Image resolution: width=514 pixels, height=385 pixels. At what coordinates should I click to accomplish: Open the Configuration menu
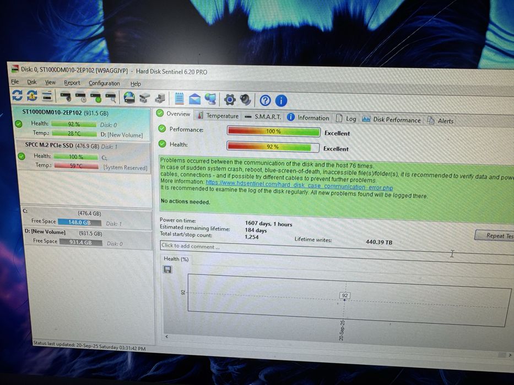click(104, 84)
